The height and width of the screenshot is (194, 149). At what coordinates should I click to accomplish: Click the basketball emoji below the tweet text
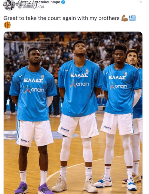click(x=7, y=25)
